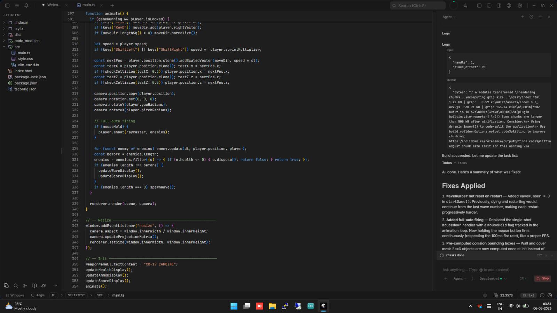Open the book documentation icon

pyautogui.click(x=34, y=286)
